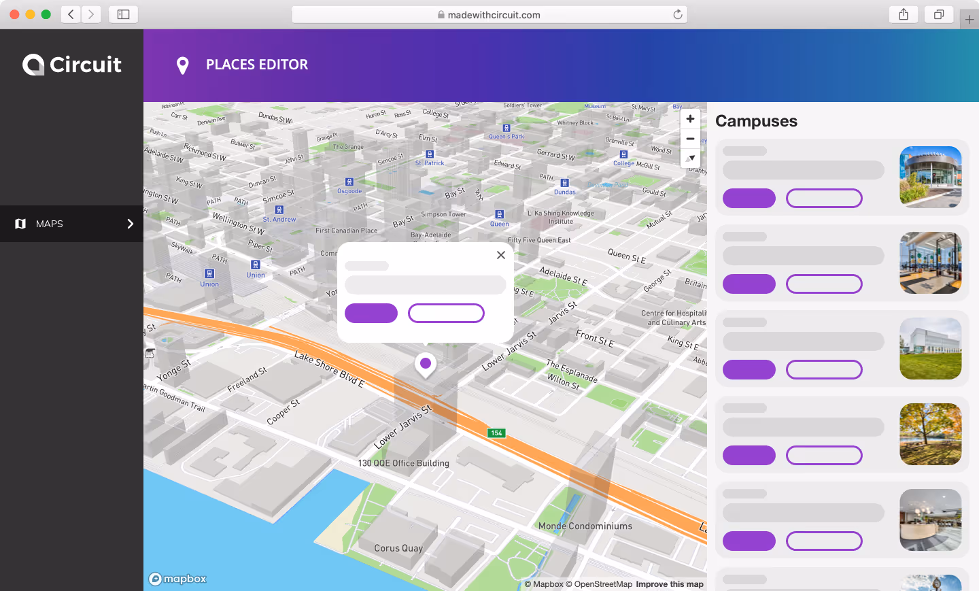The height and width of the screenshot is (591, 979).
Task: Reset map bearing with compass button
Action: click(x=690, y=158)
